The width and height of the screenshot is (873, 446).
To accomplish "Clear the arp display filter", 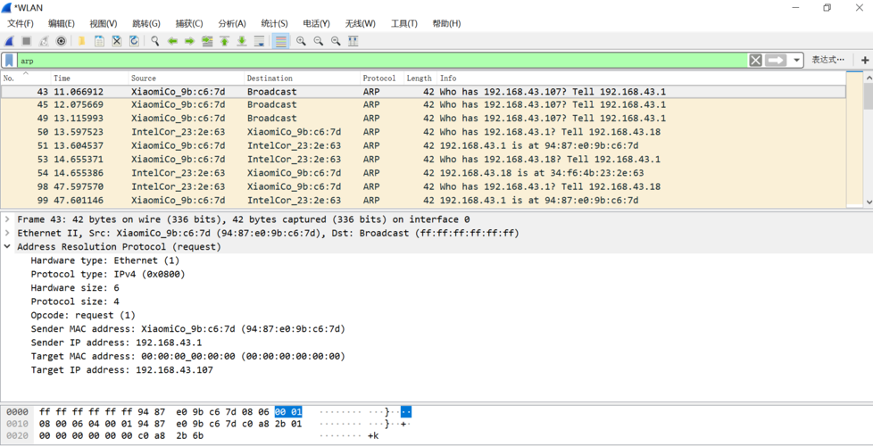I will point(755,60).
